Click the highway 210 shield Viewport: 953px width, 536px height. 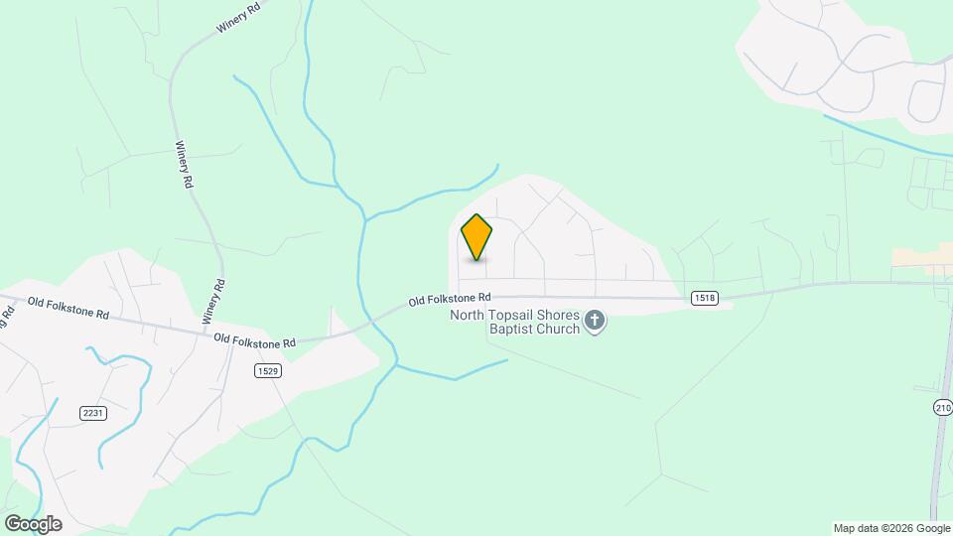[x=943, y=407]
